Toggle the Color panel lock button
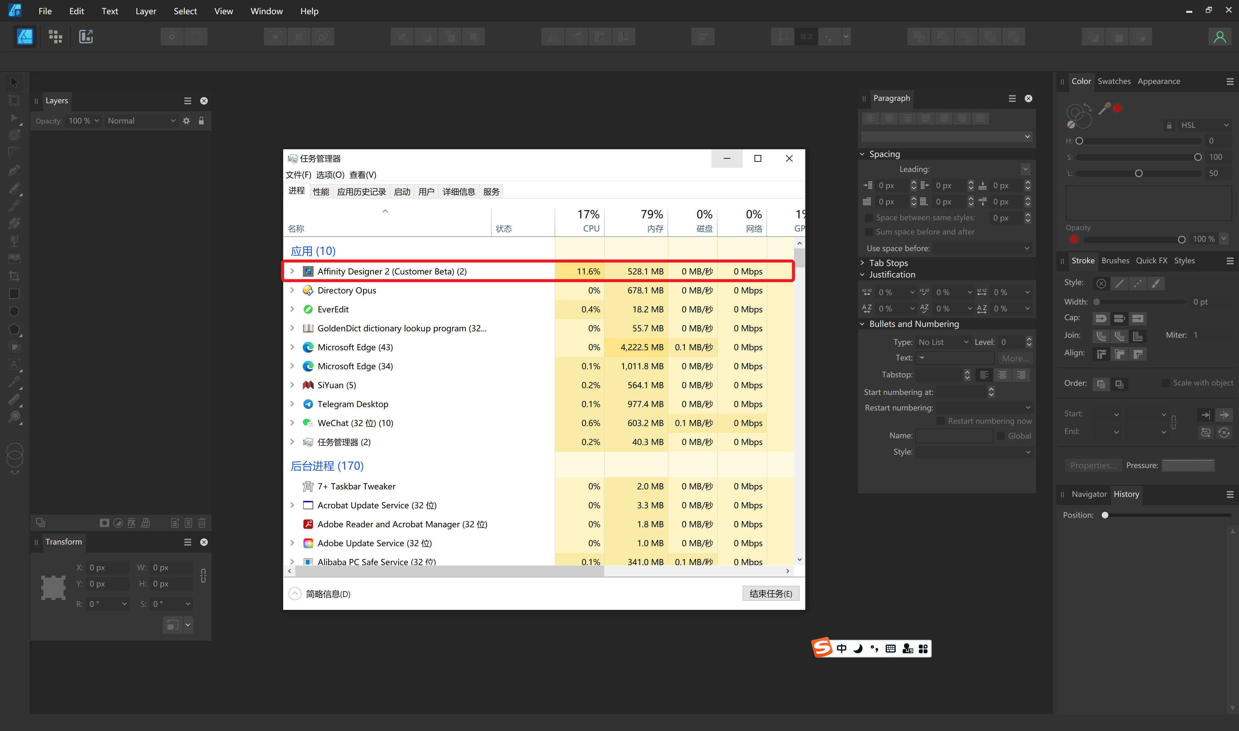Image resolution: width=1239 pixels, height=731 pixels. point(1169,125)
